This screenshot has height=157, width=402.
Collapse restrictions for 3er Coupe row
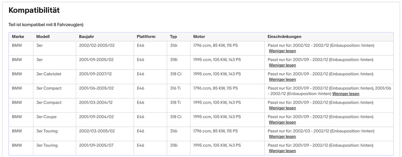click(282, 123)
